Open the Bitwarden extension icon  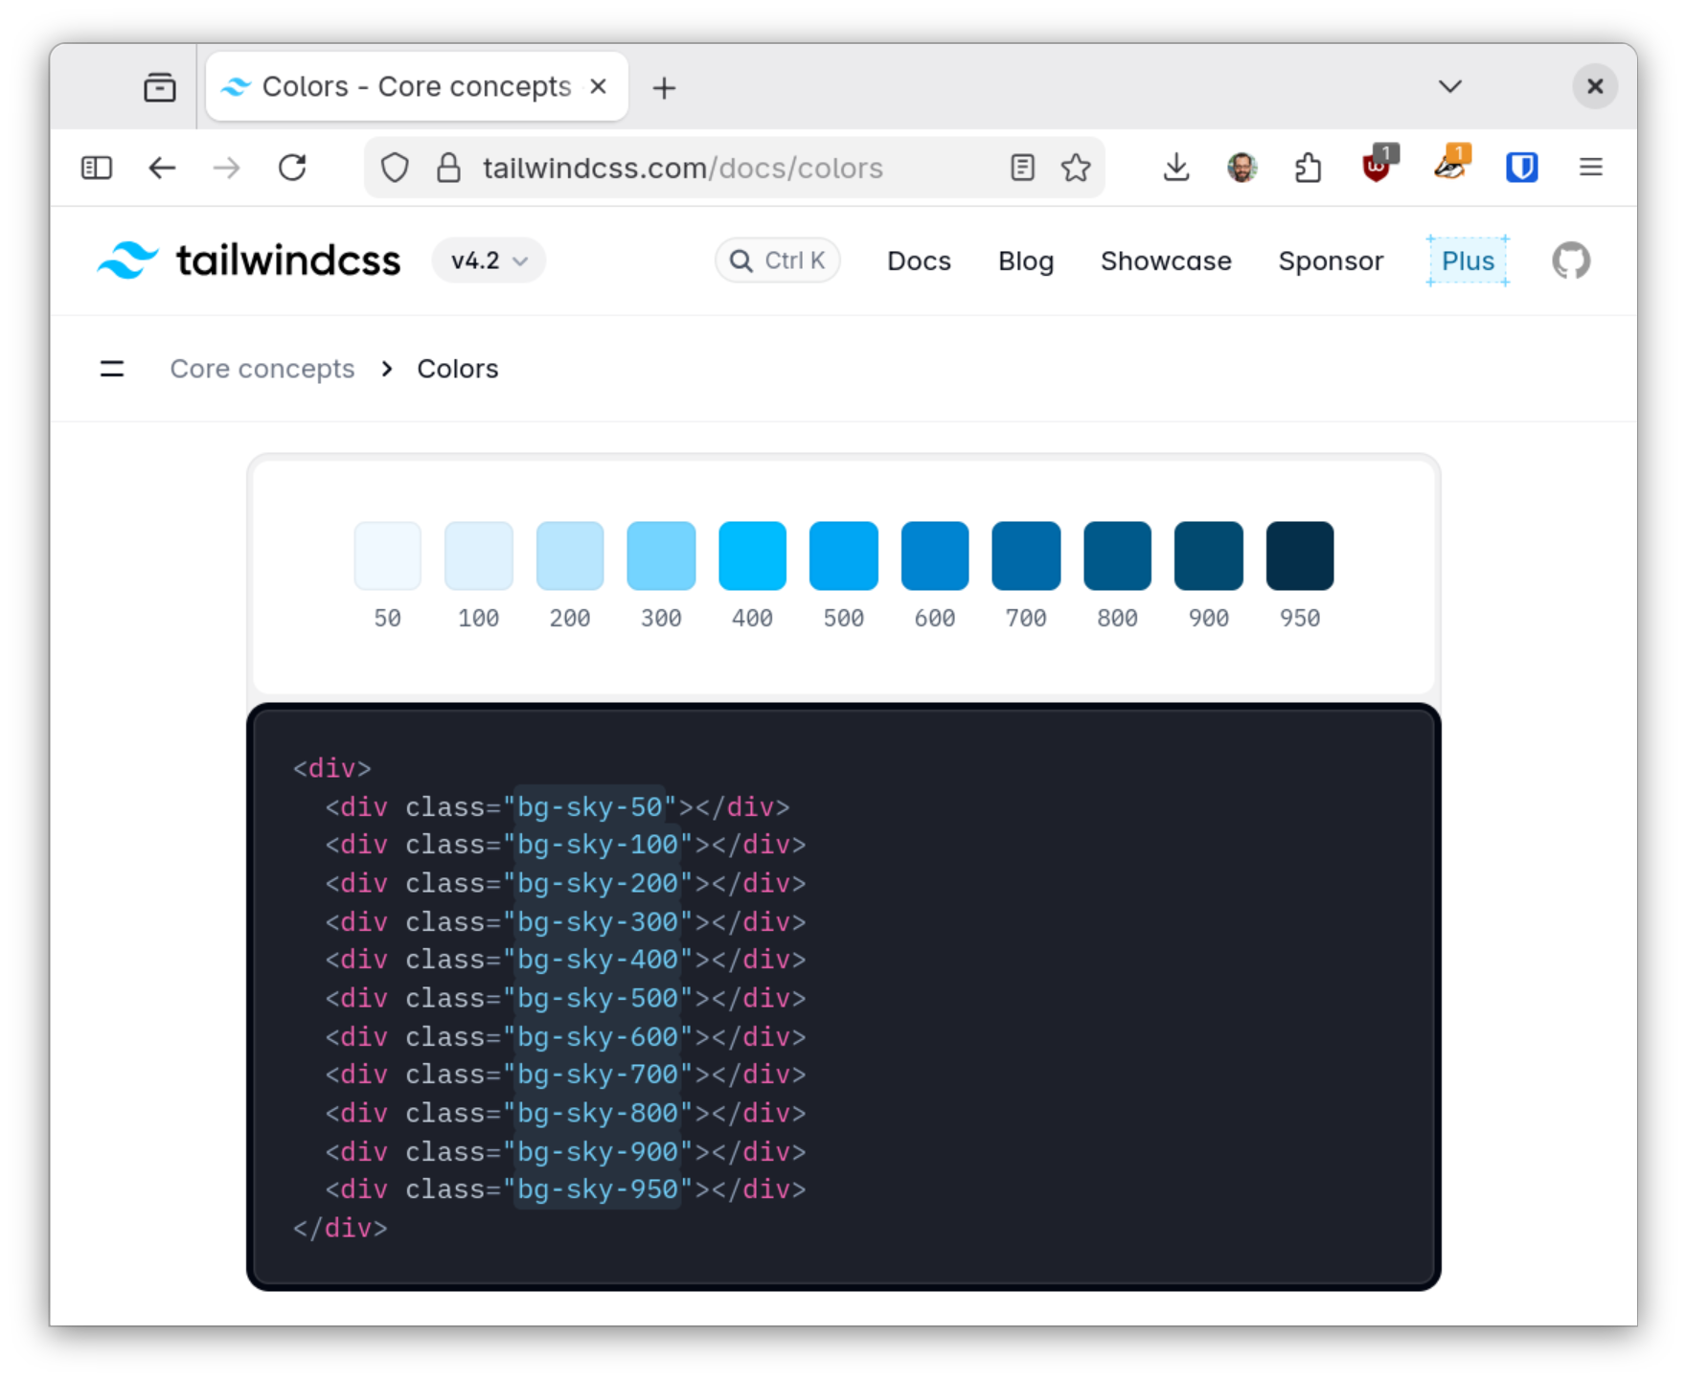(1521, 168)
